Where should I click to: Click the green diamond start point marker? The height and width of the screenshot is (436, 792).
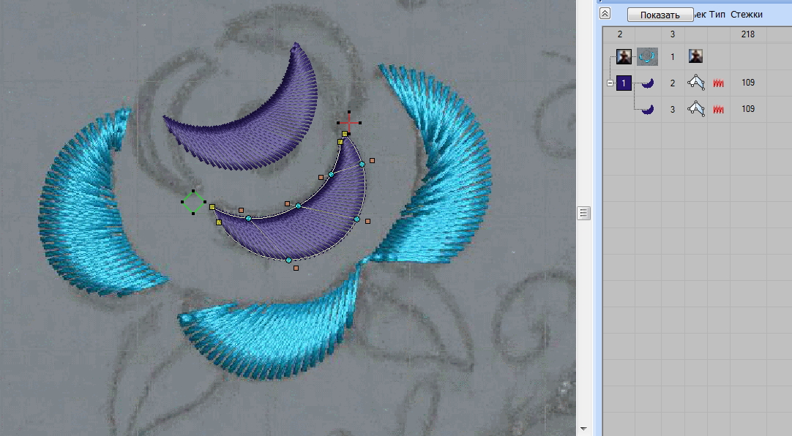click(193, 203)
